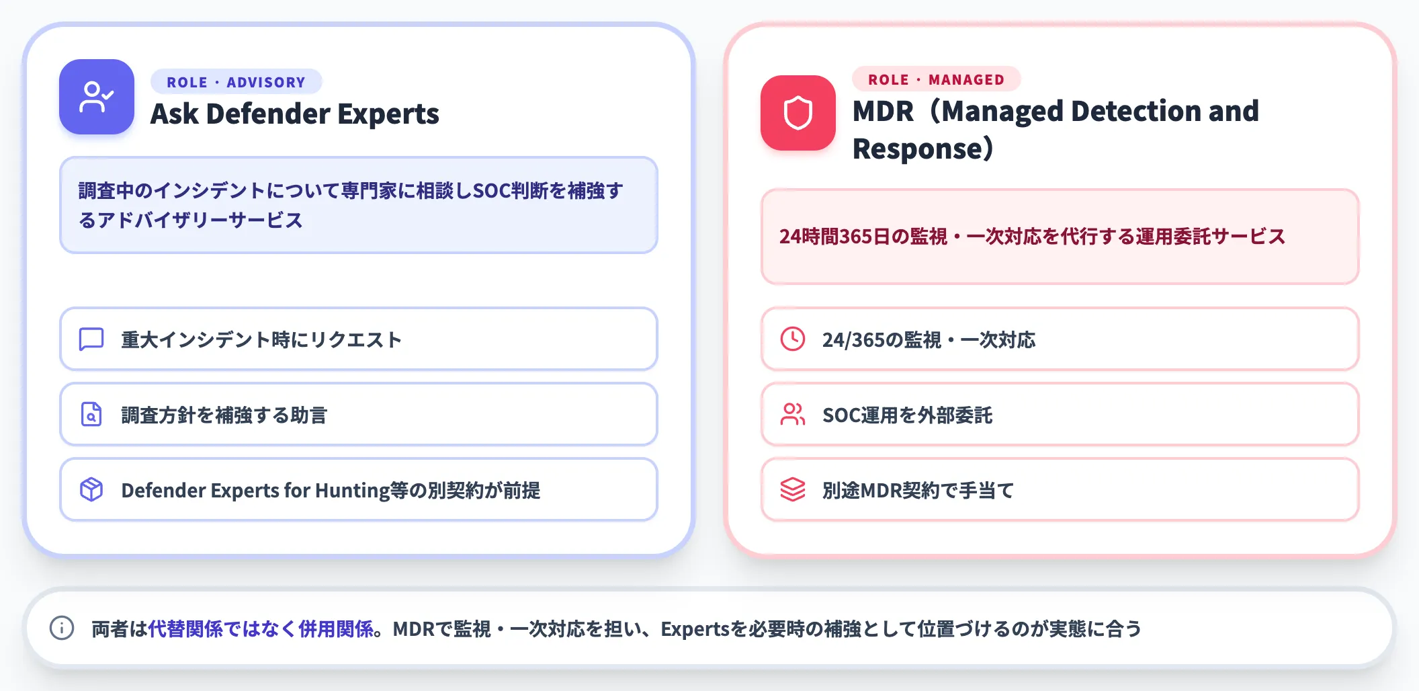Click the 重大インシデント時にリクエスト text
1419x691 pixels.
pyautogui.click(x=261, y=340)
